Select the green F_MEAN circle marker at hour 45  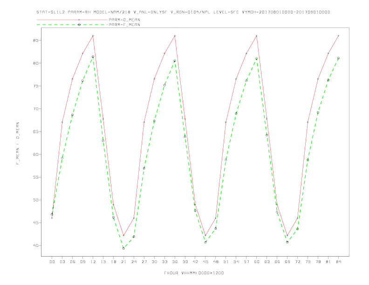pos(205,242)
